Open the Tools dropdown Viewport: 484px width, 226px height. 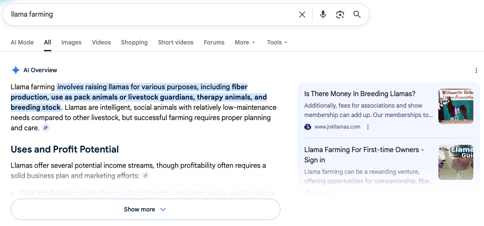[277, 42]
